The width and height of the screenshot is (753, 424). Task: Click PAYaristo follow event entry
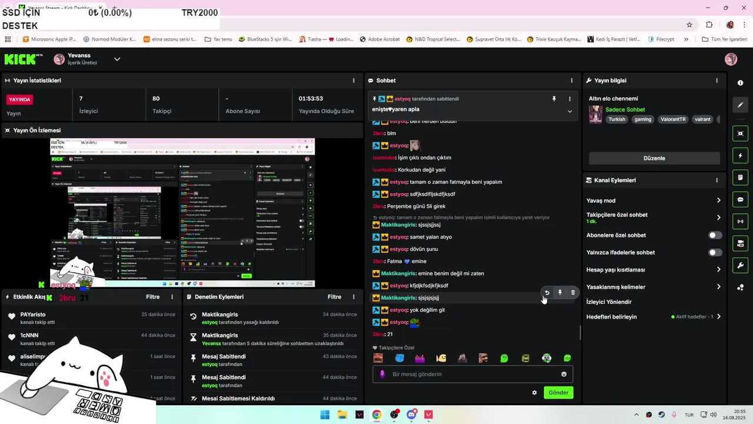pos(91,318)
